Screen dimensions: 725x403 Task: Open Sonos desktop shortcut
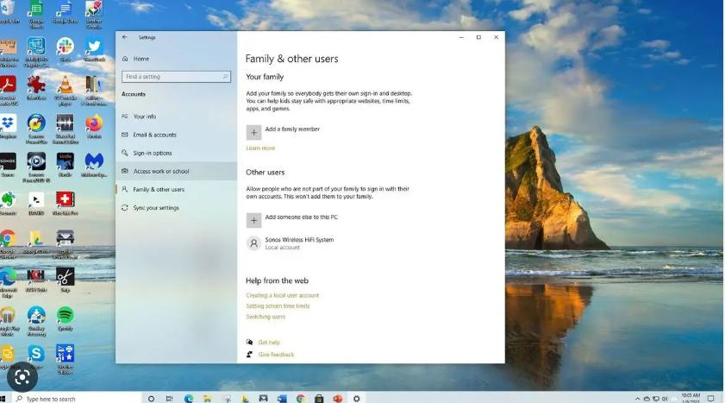click(8, 165)
